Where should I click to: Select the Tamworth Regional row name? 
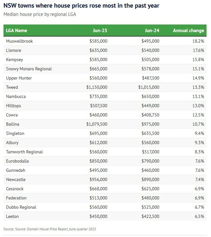pos(24,152)
